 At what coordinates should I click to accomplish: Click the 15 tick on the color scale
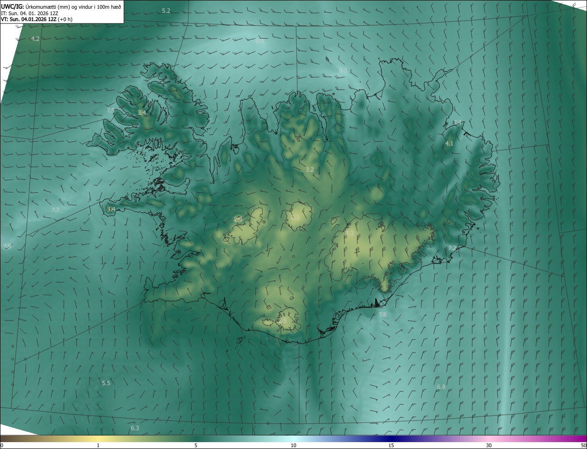pyautogui.click(x=391, y=446)
